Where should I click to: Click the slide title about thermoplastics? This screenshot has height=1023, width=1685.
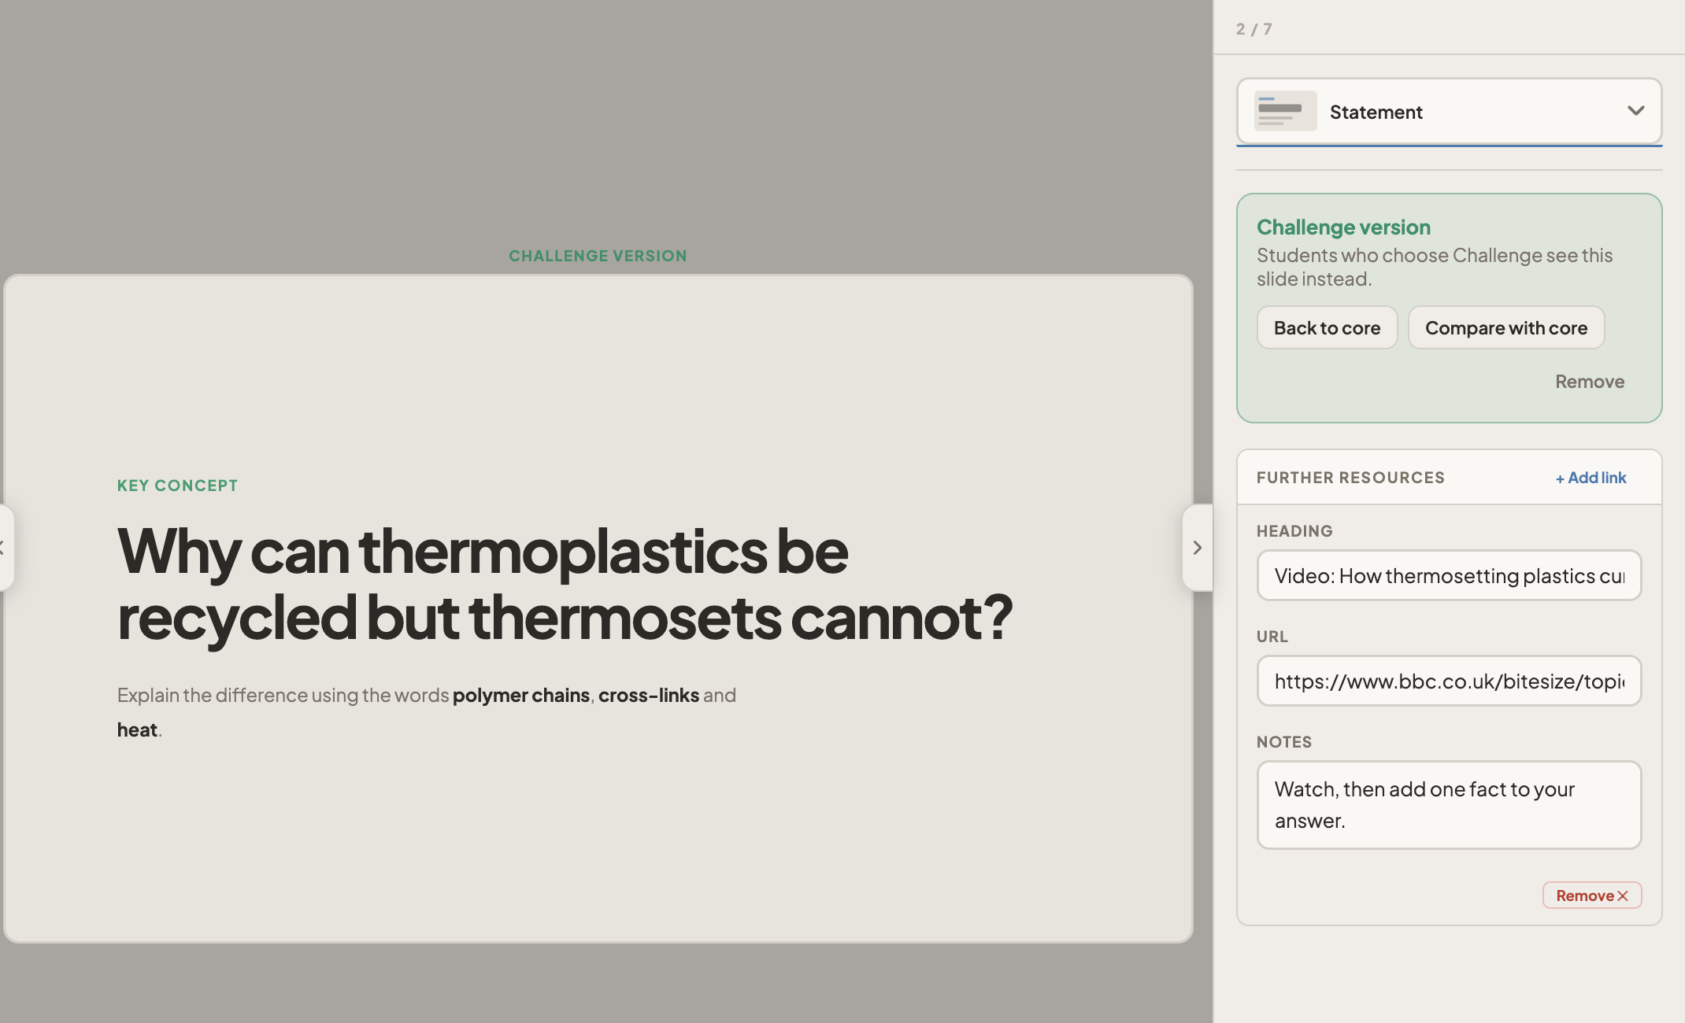[x=565, y=584]
